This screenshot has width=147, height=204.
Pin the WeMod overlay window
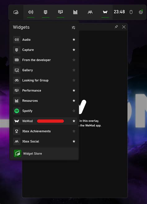[x=116, y=27]
